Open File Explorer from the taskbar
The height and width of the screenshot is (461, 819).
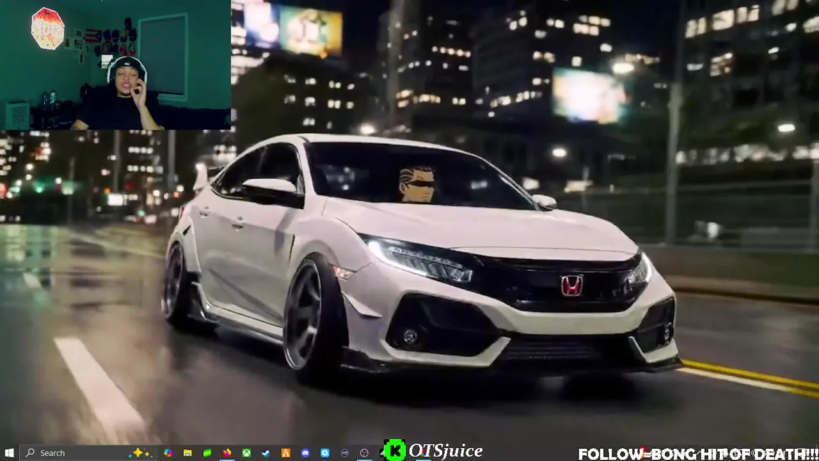click(x=187, y=453)
